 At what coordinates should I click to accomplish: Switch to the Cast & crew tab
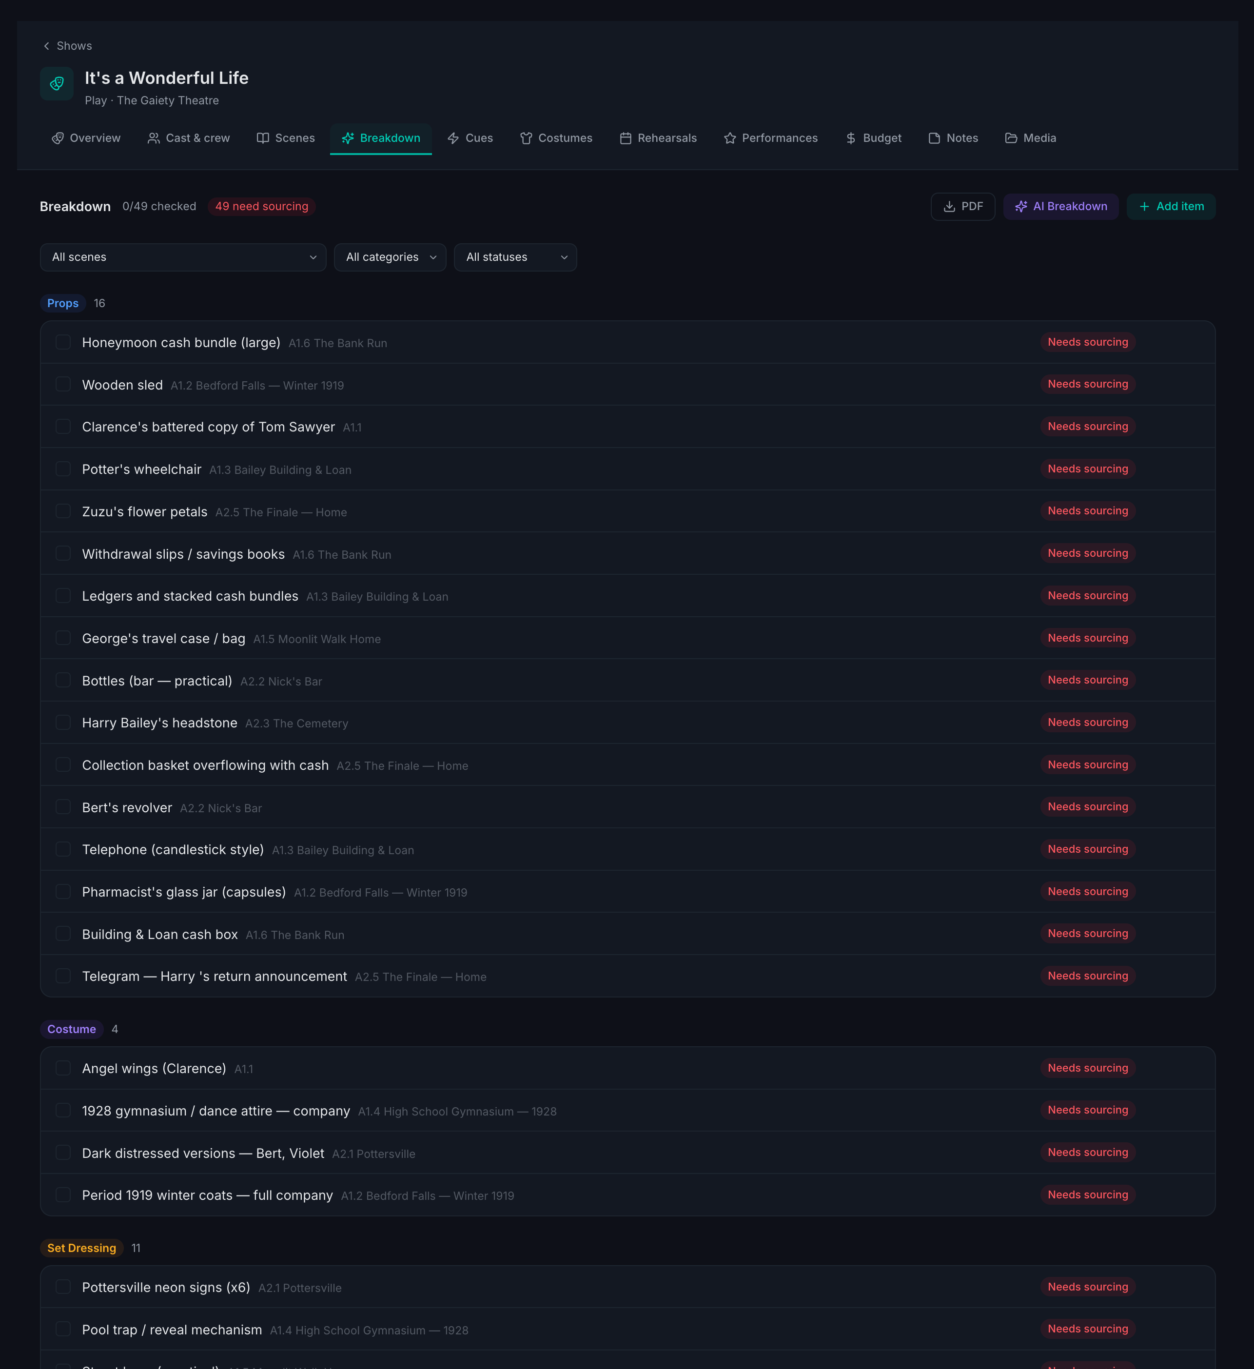[189, 138]
